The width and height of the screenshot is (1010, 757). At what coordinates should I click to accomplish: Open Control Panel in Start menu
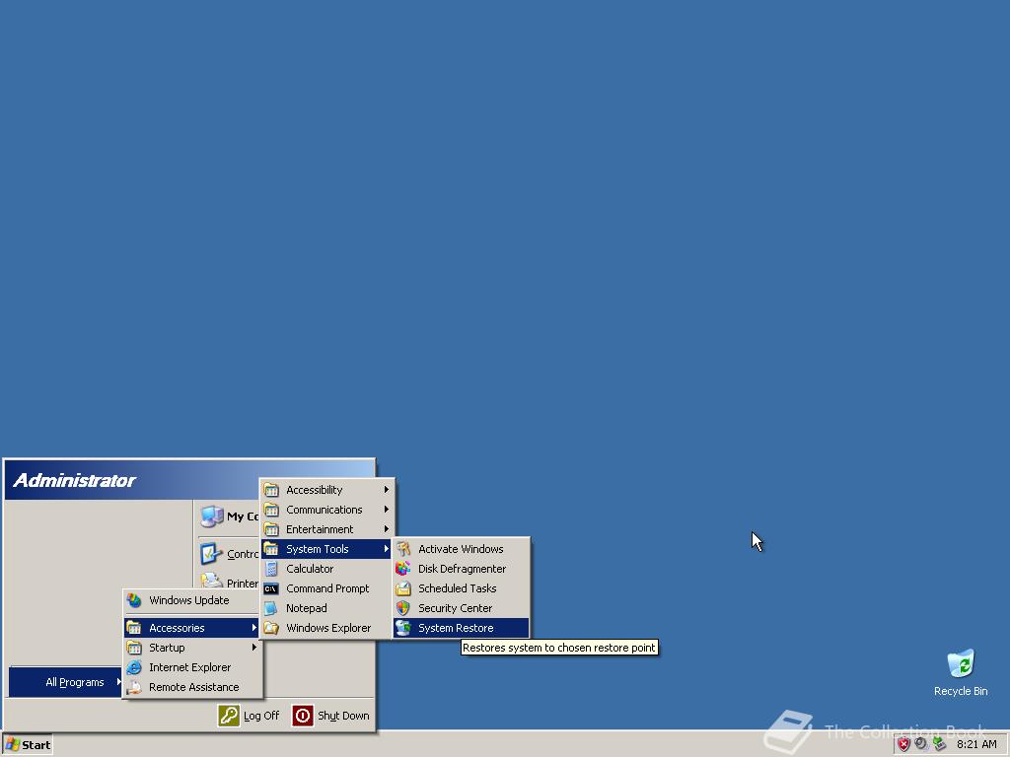pos(229,554)
